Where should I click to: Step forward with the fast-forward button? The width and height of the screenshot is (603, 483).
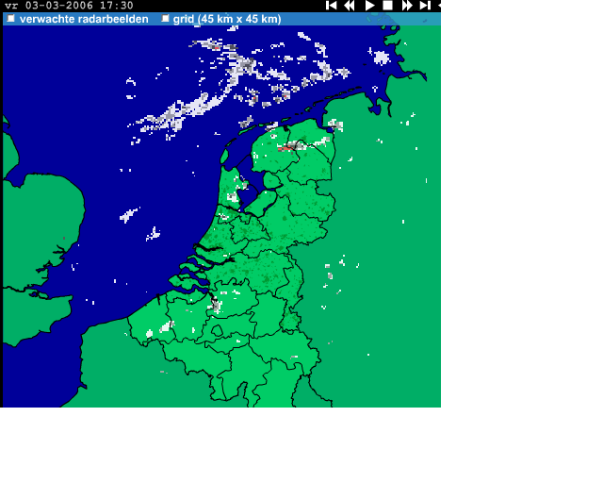point(407,6)
